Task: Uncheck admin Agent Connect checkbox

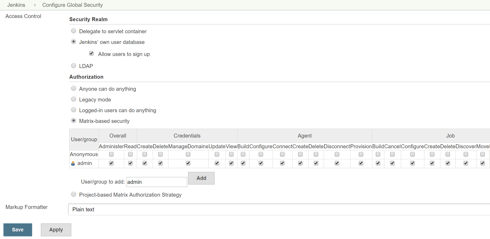Action: click(282, 163)
